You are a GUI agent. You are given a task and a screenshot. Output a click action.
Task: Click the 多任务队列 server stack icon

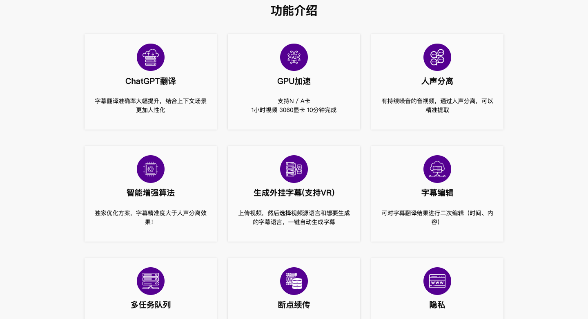point(151,281)
